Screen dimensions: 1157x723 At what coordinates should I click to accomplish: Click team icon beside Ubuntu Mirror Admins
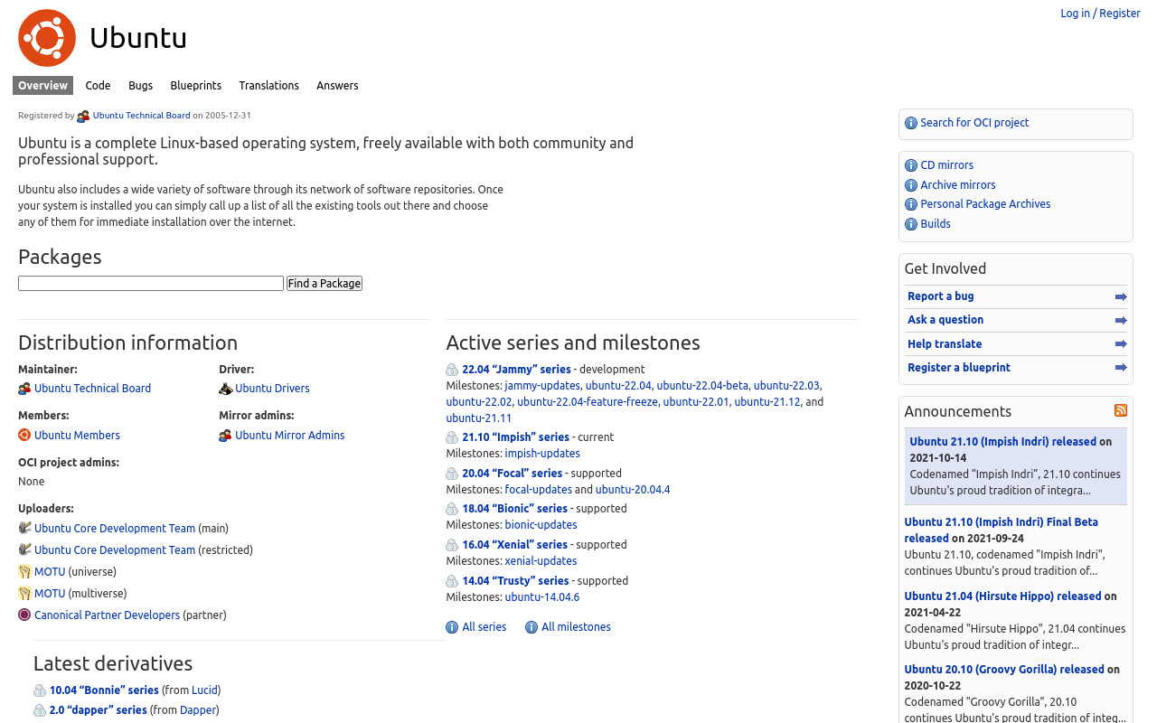coord(225,436)
